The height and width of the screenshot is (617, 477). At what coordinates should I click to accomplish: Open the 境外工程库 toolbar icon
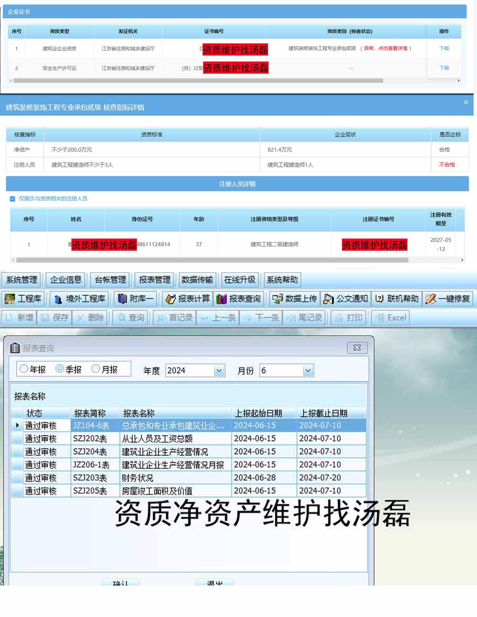coord(79,298)
